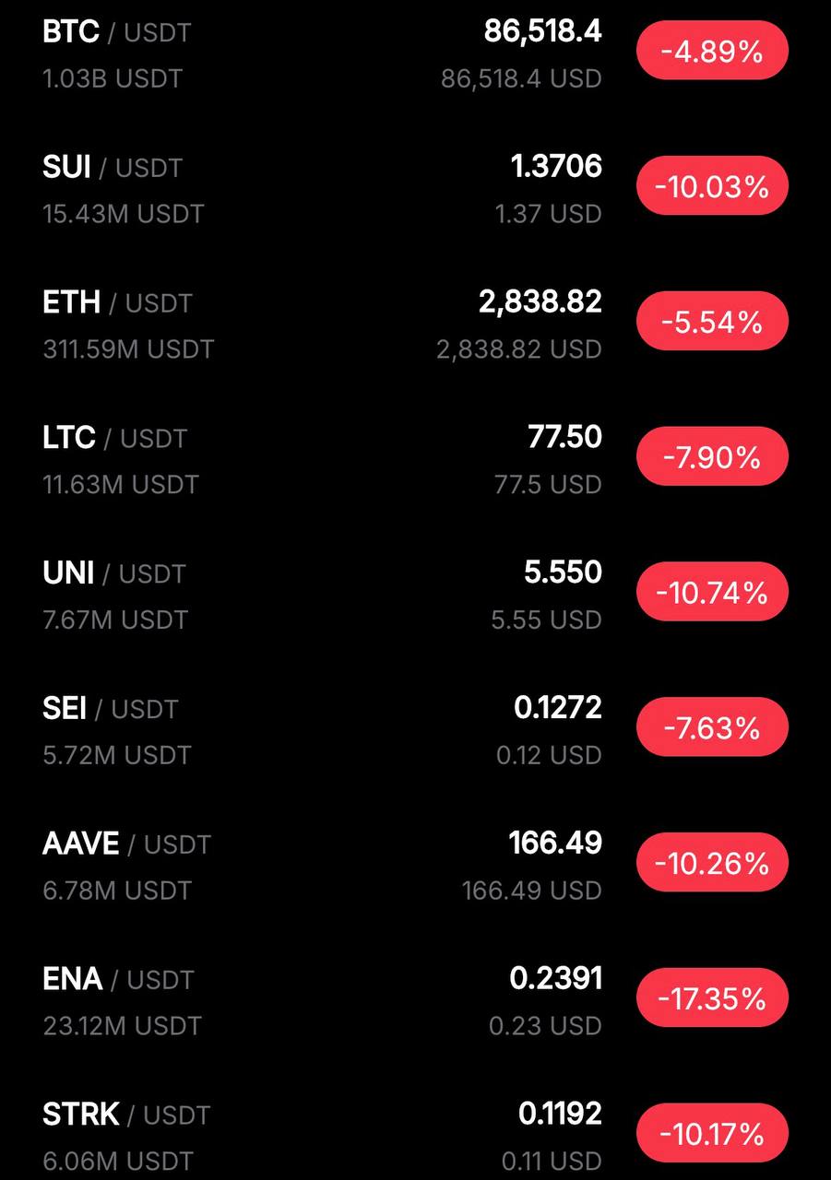
Task: Click the 166.49 AAVE last price
Action: [554, 844]
